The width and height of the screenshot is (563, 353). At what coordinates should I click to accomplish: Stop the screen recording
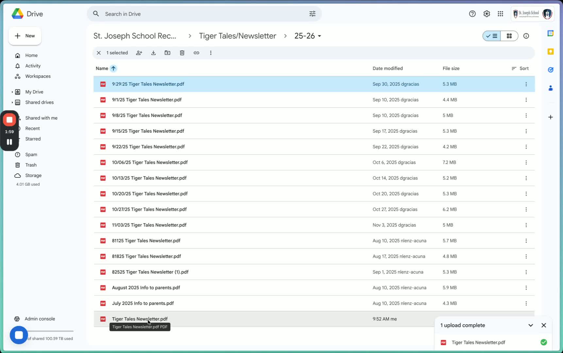point(9,120)
